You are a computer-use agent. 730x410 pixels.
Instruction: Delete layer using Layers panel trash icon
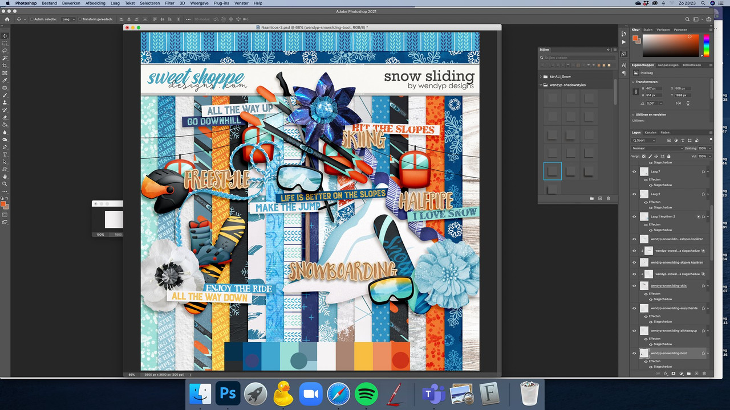704,374
